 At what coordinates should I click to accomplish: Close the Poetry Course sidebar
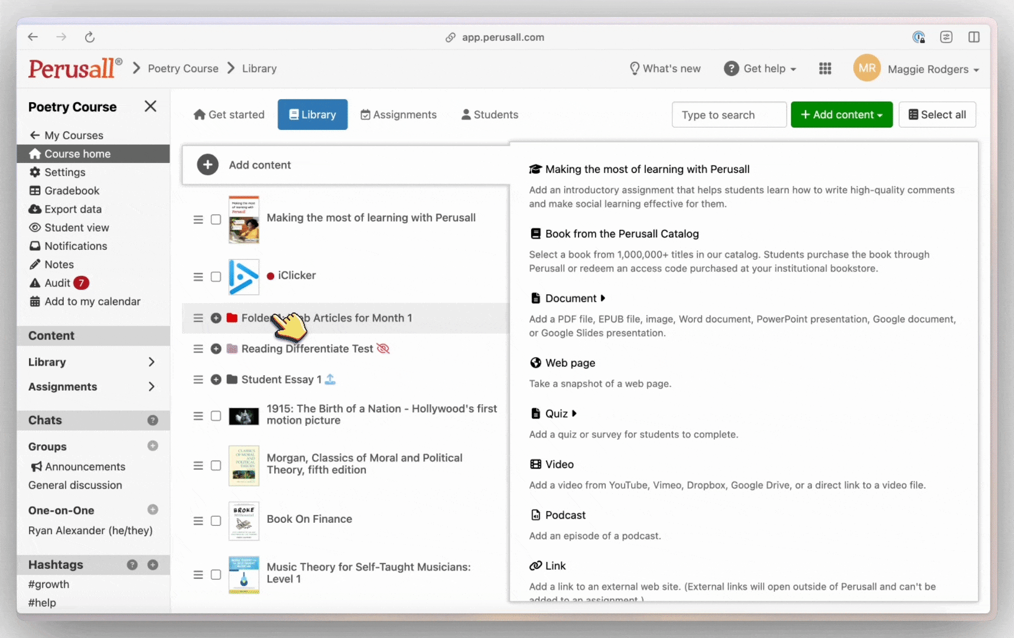tap(151, 106)
